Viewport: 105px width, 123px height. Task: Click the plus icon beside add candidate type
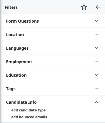coord(8,110)
